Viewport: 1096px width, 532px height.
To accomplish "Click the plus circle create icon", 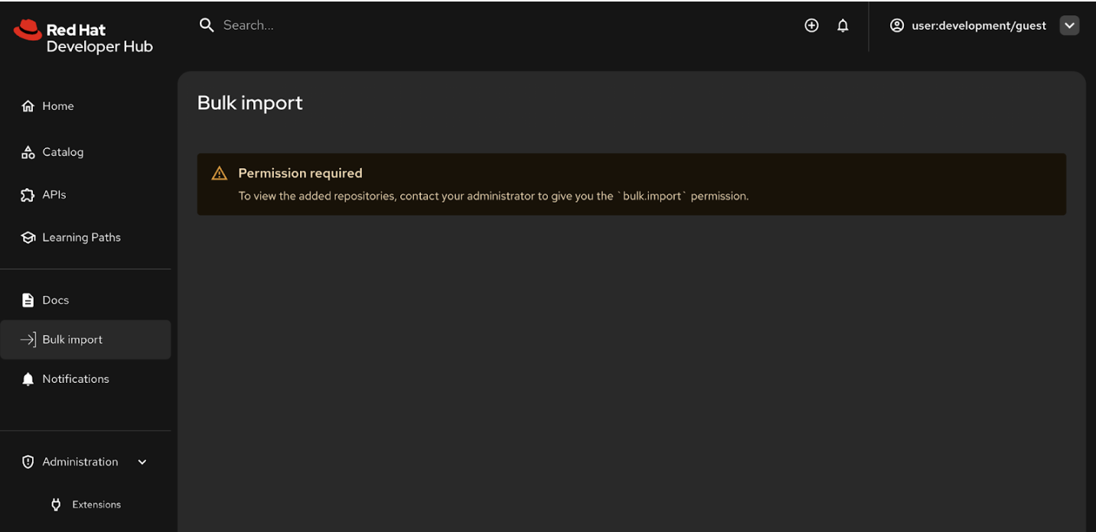I will pyautogui.click(x=811, y=25).
